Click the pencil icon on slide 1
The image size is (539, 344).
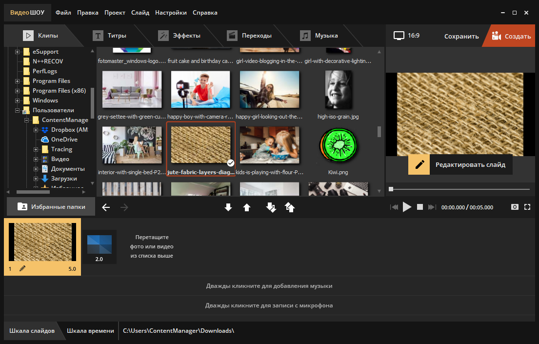(22, 269)
